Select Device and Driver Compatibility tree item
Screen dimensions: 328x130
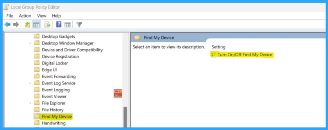tap(72, 50)
